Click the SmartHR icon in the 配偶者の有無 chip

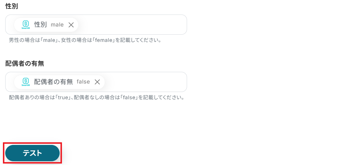26,82
